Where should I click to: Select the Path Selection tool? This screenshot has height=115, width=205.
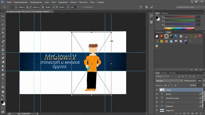3,83
